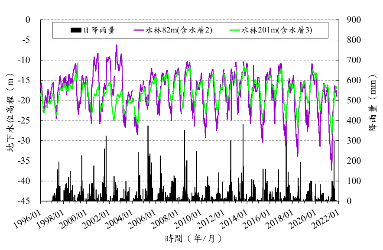Click the white gap between 日降雨量 and purple legend entries
This screenshot has width=383, height=250.
(x=124, y=30)
